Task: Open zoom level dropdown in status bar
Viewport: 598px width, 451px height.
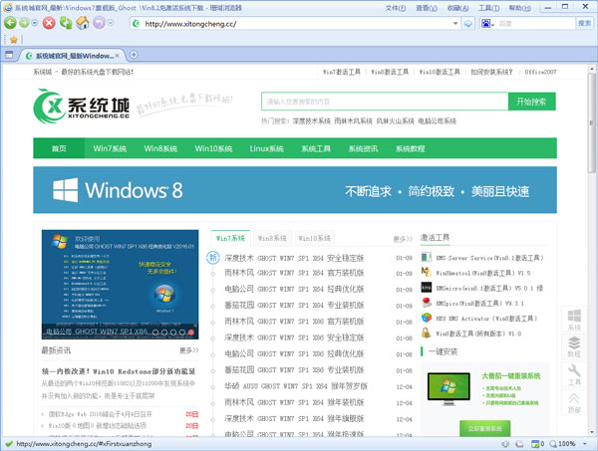Action: click(585, 444)
